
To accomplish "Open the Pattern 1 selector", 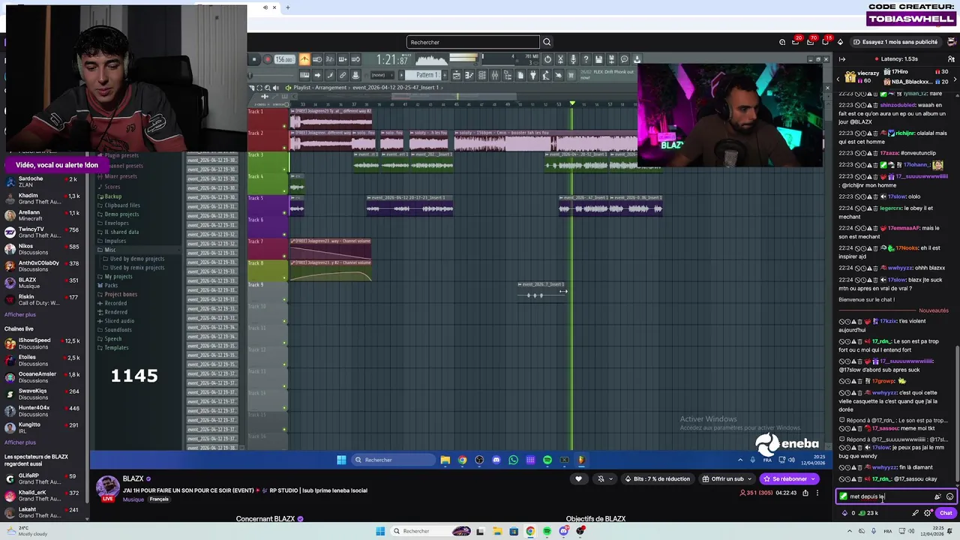I will coord(423,75).
